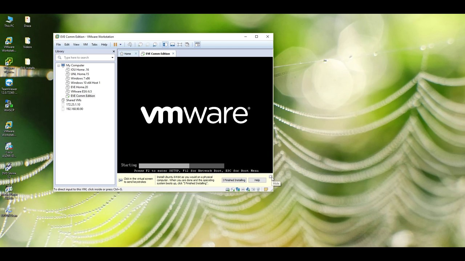Enter full screen mode
Viewport: 465px width, 261px height.
click(x=180, y=45)
